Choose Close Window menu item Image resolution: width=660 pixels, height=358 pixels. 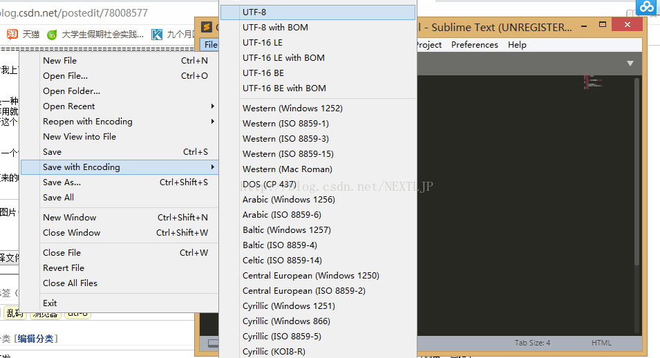pos(119,233)
